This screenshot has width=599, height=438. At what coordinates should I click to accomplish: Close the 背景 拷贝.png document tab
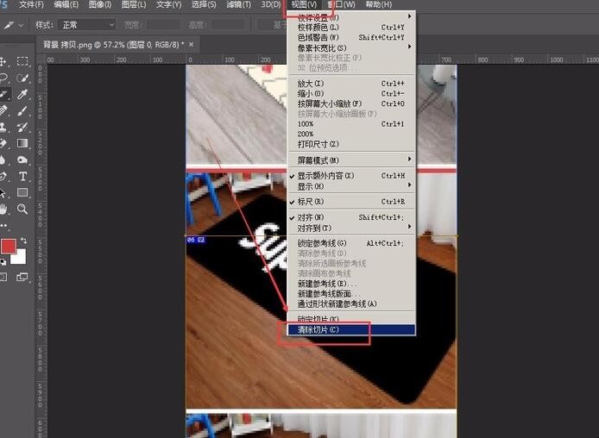(x=192, y=44)
